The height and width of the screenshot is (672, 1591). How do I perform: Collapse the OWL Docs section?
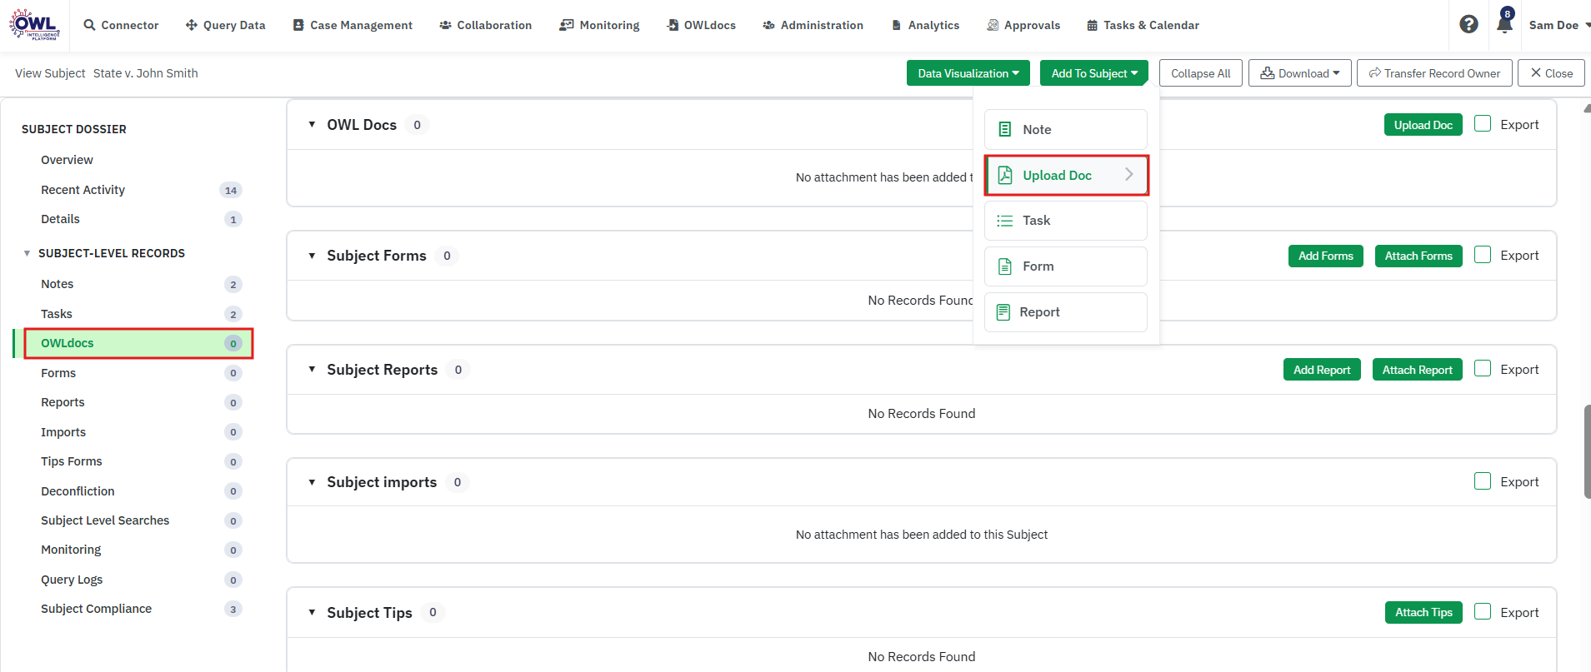point(312,125)
